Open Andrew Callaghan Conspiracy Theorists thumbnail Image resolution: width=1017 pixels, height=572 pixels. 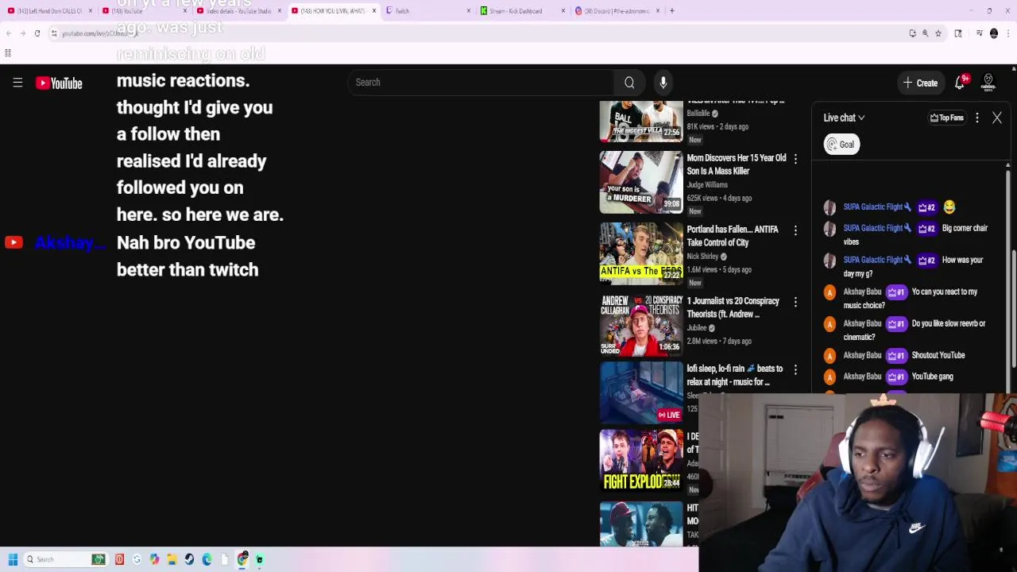641,325
